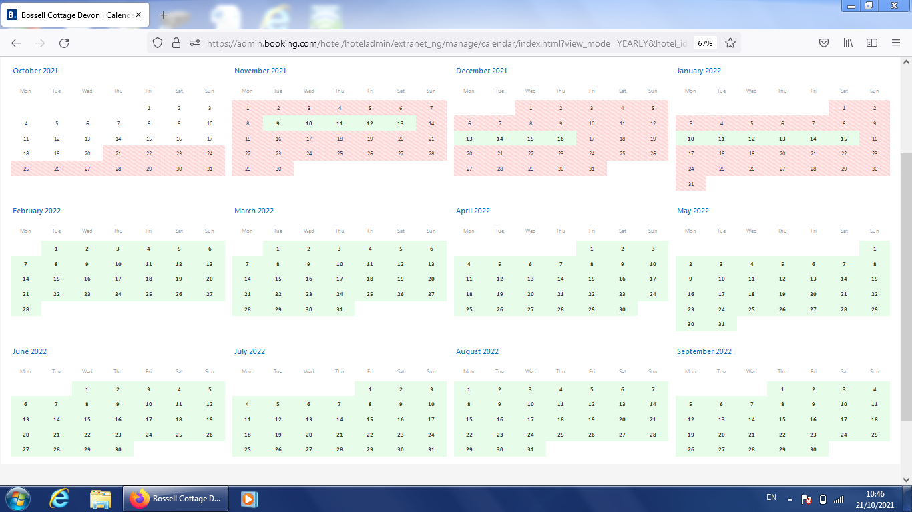The width and height of the screenshot is (912, 512).
Task: Click 15 January 2022 calendar date
Action: tap(844, 139)
